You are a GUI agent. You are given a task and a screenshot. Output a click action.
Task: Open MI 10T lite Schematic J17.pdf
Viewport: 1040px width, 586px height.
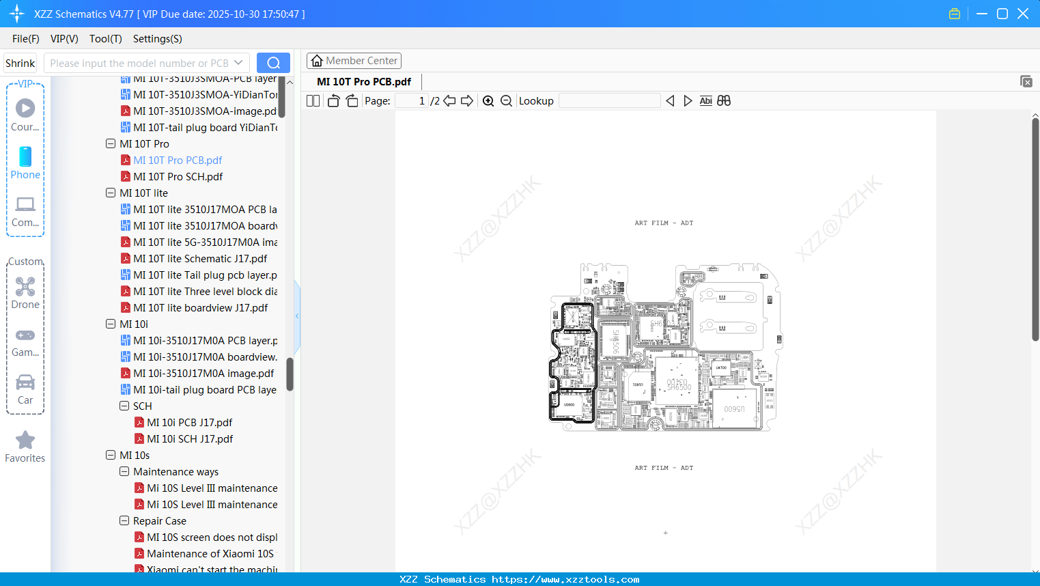200,258
